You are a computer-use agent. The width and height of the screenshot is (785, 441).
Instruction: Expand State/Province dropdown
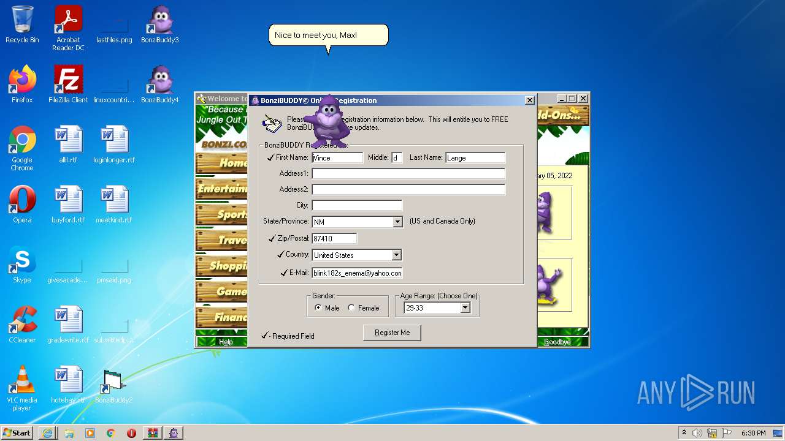[397, 222]
